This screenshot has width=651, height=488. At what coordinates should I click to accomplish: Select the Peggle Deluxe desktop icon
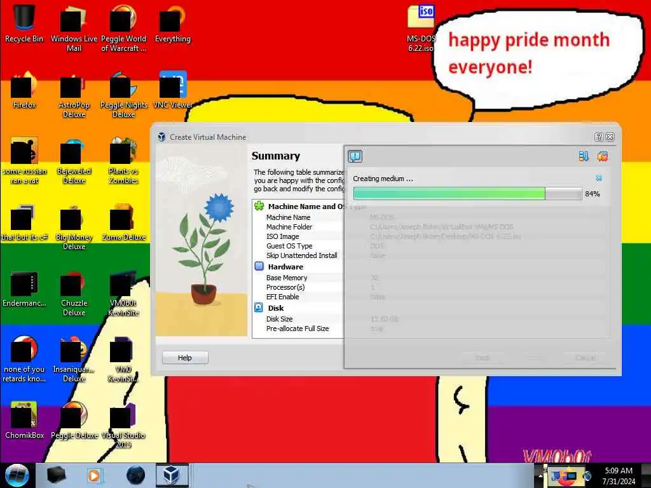[x=74, y=421]
